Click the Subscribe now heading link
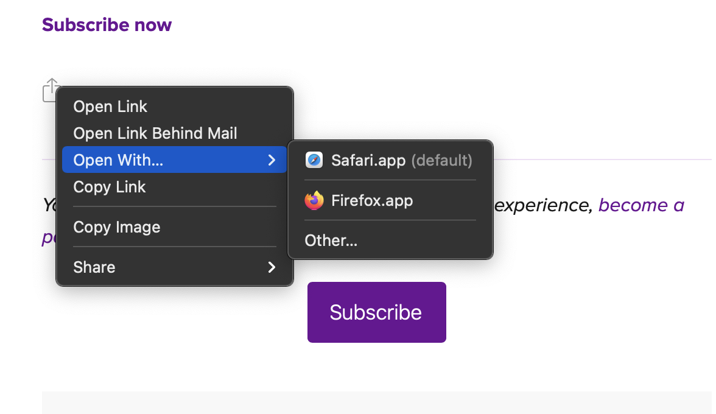Image resolution: width=716 pixels, height=414 pixels. [107, 24]
